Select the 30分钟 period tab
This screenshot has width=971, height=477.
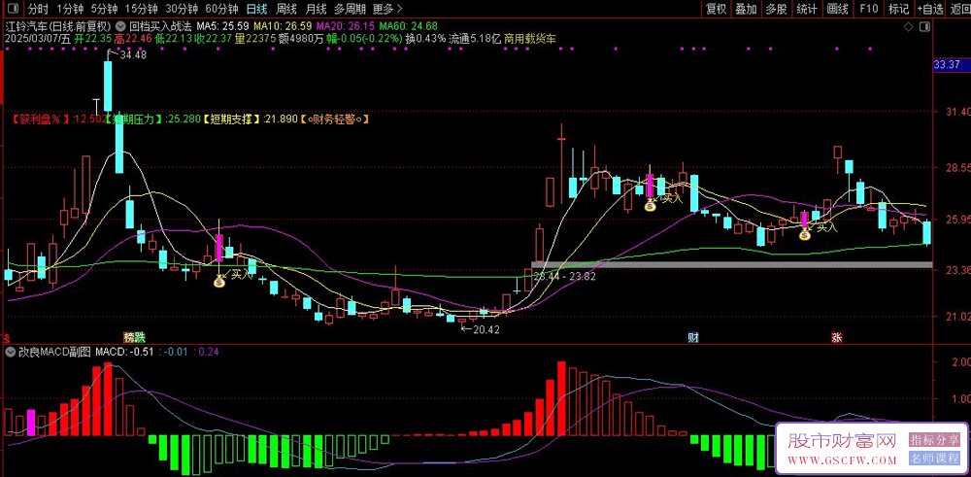(x=182, y=9)
